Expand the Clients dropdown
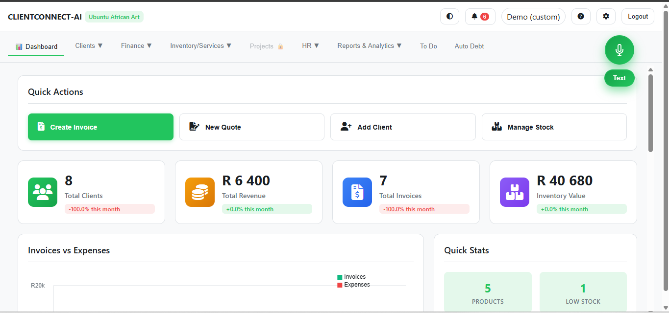The width and height of the screenshot is (669, 313). [89, 45]
